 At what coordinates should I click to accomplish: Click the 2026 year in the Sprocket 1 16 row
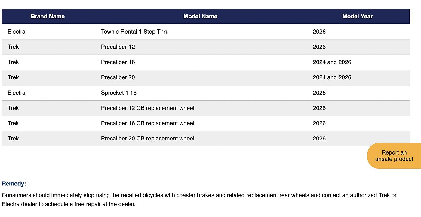point(319,93)
